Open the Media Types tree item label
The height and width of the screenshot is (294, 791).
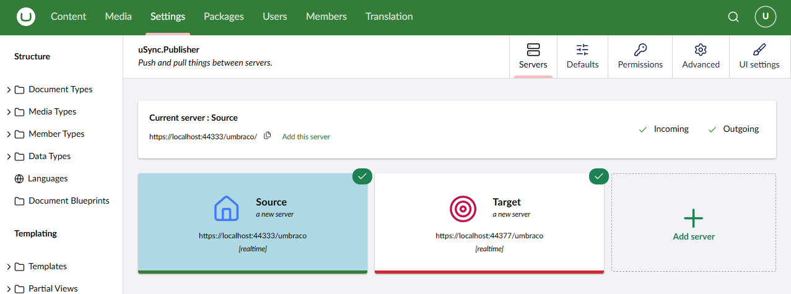point(53,111)
